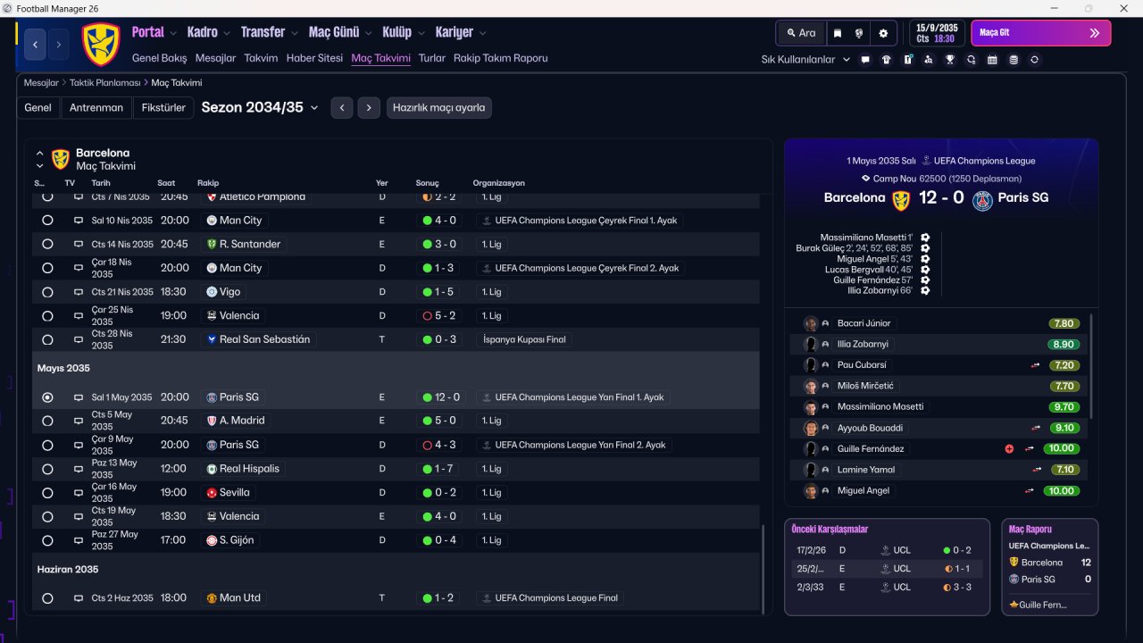Click the Barcelona crest in Maç Takvimi panel header
The width and height of the screenshot is (1143, 643).
tap(61, 159)
